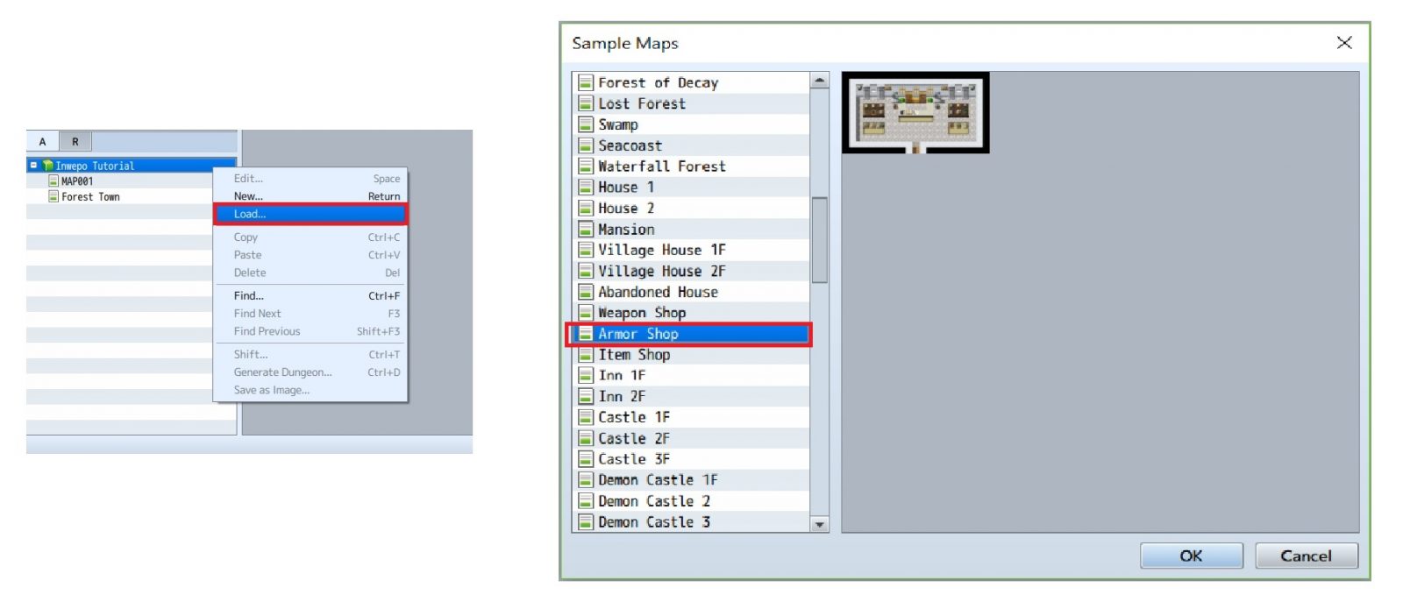The image size is (1403, 616).
Task: Switch to the A tileset tab
Action: [x=42, y=142]
